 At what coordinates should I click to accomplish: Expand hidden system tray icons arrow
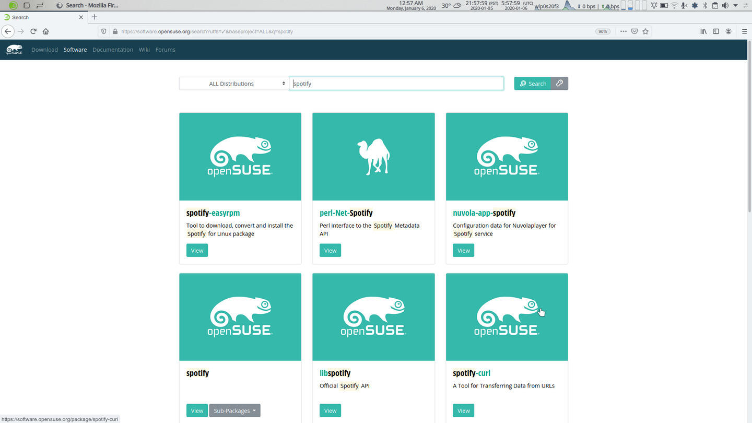[x=735, y=6]
